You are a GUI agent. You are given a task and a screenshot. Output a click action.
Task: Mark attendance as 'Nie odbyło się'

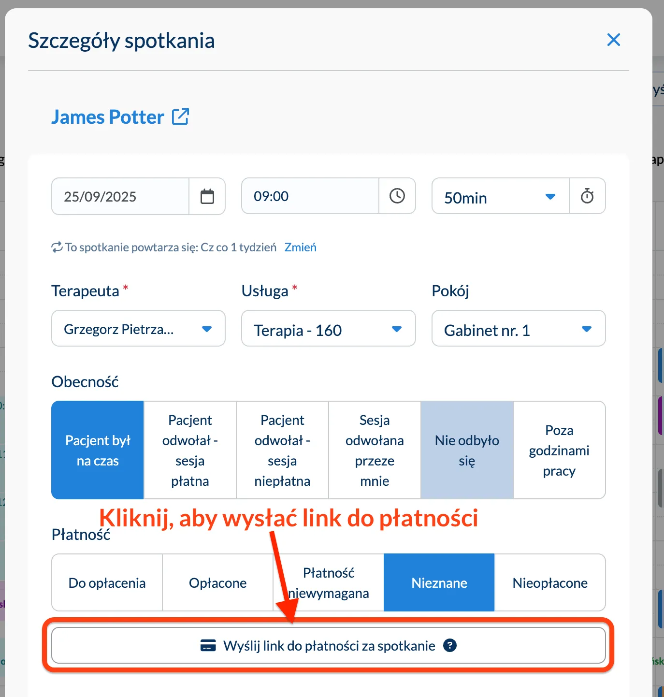tap(467, 450)
